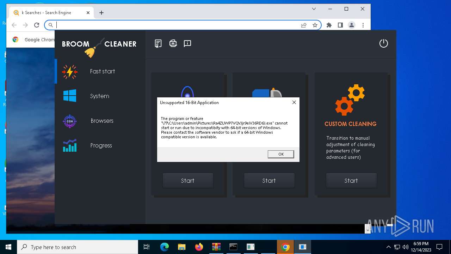Click Start button on the first card
This screenshot has width=451, height=254.
click(188, 181)
